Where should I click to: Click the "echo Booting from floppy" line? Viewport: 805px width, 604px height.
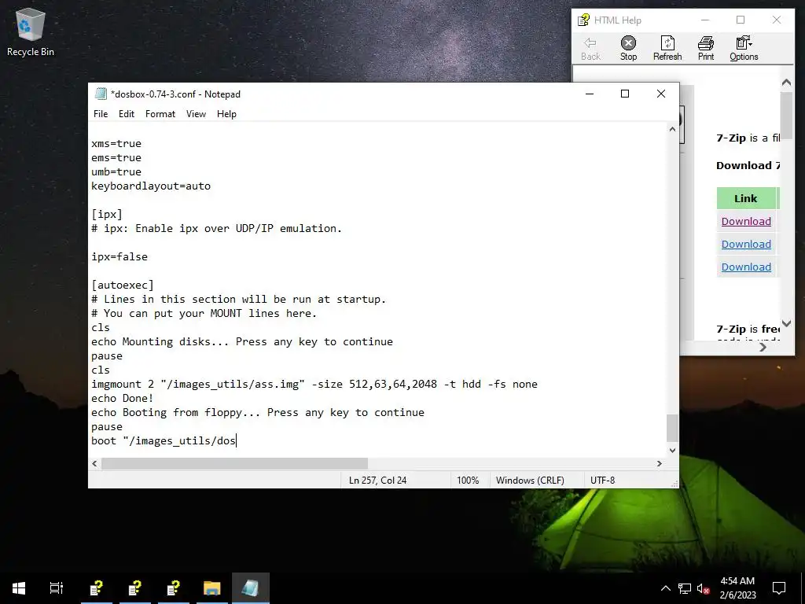(258, 412)
